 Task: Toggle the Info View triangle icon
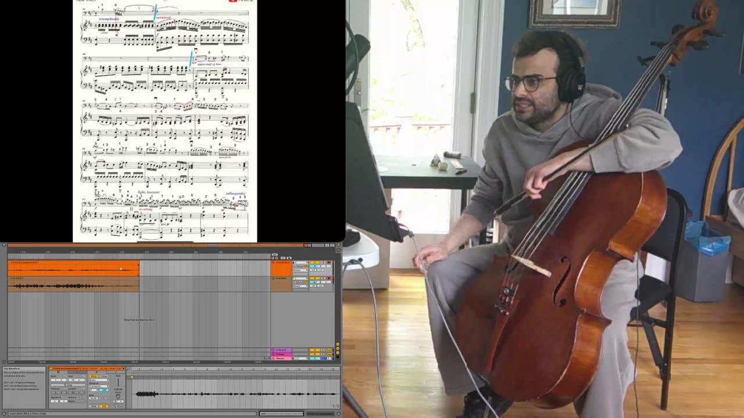point(4,413)
